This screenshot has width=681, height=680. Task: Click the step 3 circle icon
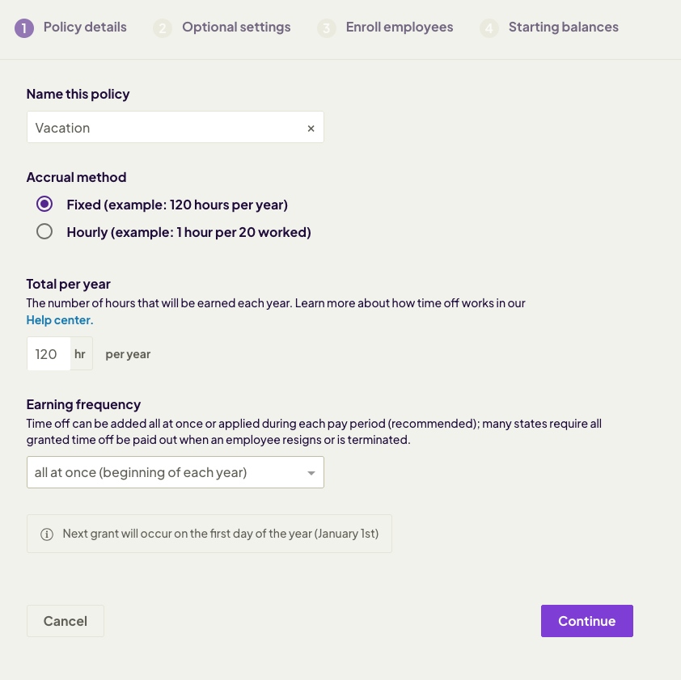pos(326,27)
